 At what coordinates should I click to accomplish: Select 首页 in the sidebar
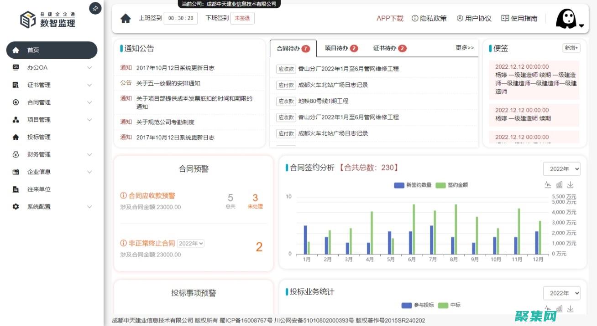[x=52, y=50]
